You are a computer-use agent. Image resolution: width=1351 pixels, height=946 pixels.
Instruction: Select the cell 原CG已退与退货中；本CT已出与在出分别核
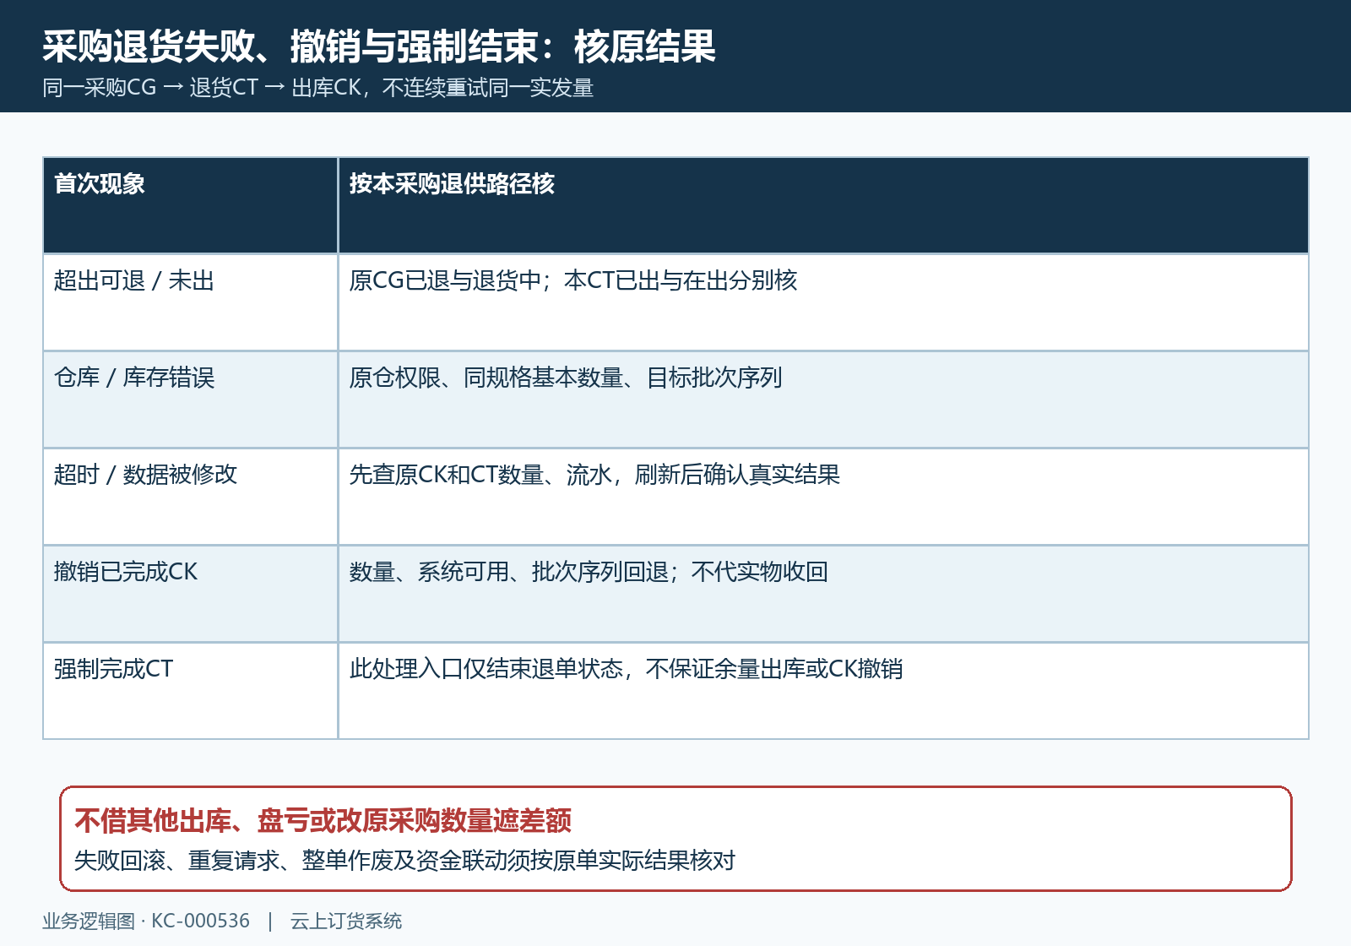click(823, 302)
